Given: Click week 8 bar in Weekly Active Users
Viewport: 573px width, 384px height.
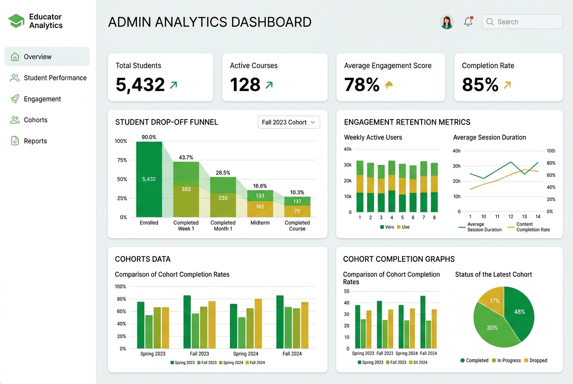Looking at the screenshot, I should click(434, 187).
